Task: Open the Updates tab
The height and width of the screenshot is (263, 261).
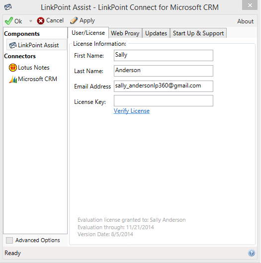Action: [x=156, y=33]
